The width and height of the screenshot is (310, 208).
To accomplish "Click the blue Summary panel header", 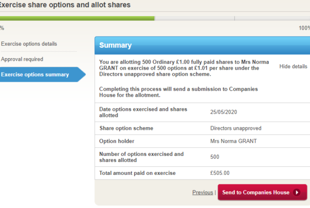I will pos(201,45).
